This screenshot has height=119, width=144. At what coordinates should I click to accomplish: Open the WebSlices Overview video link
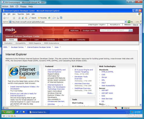(83, 88)
